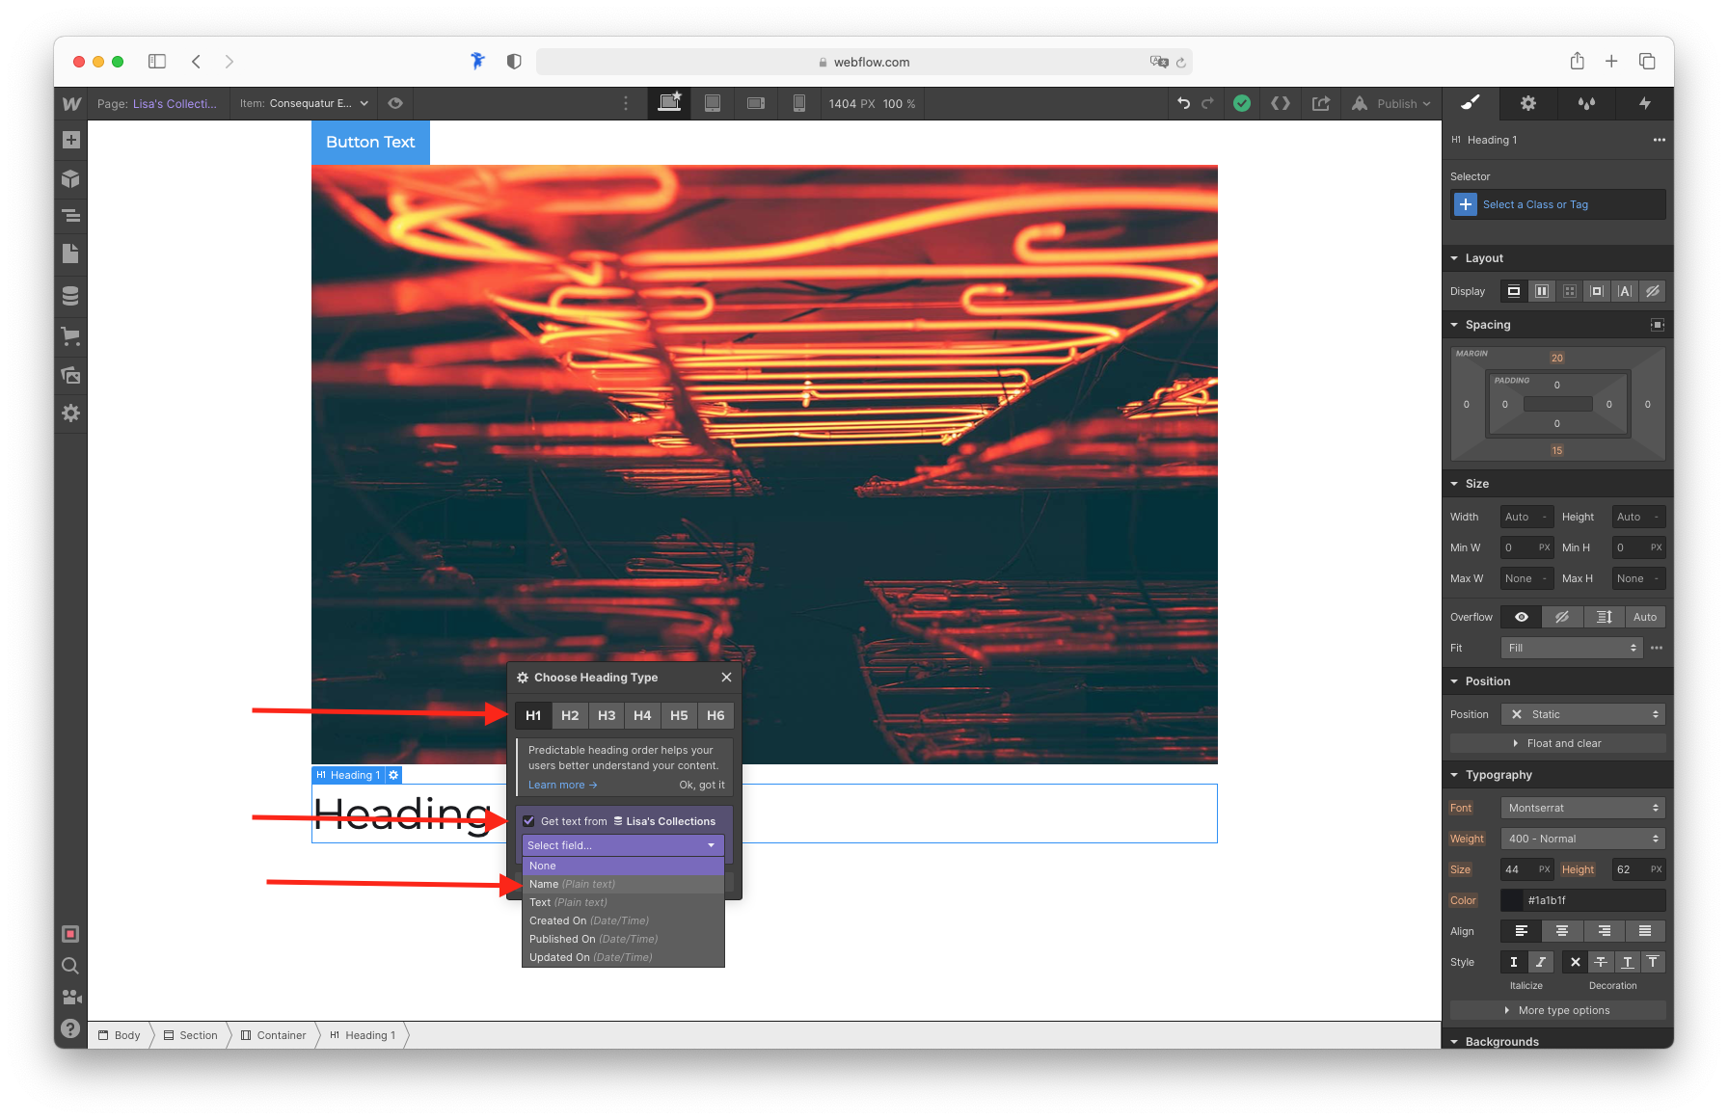Open the Select field dropdown
The width and height of the screenshot is (1728, 1120).
tap(622, 845)
